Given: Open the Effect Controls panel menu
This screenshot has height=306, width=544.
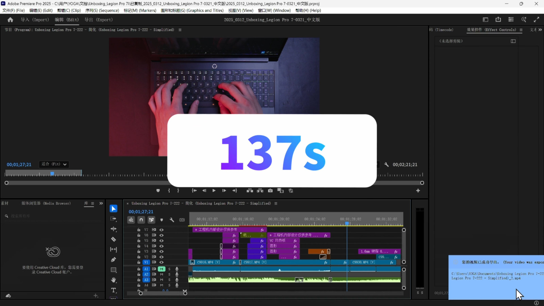Looking at the screenshot, I should (x=521, y=30).
